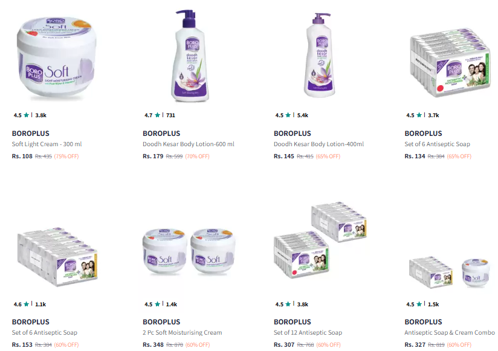The height and width of the screenshot is (351, 498).
Task: Select the Rs. 153 antiseptic soap pack image
Action: (x=57, y=257)
